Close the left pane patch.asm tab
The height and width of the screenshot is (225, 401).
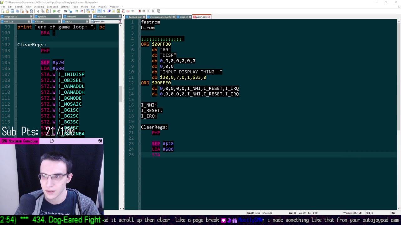coord(120,22)
